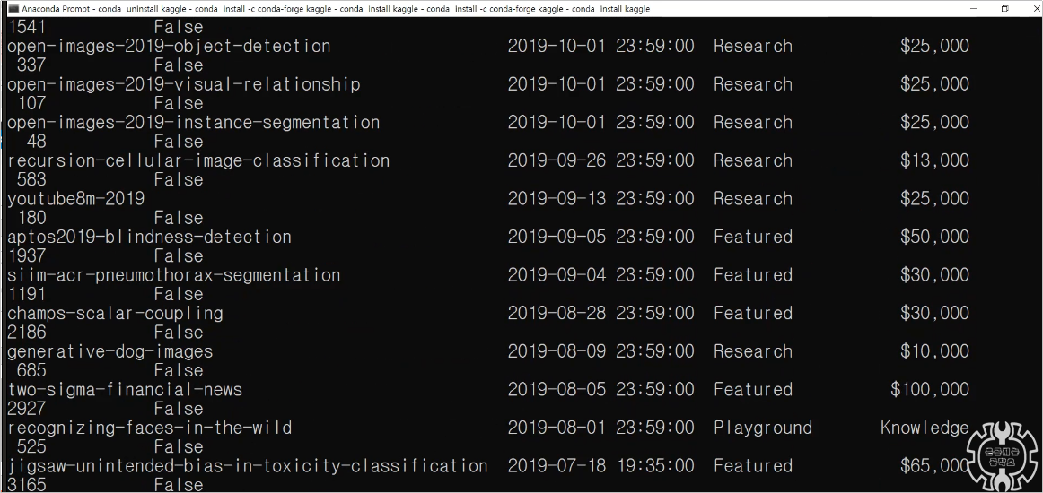
Task: Select open-images-2019-object-detection competition name
Action: coord(169,47)
